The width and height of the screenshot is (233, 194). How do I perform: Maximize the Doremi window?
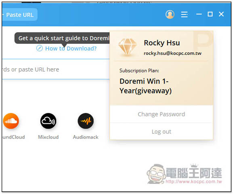(x=210, y=14)
